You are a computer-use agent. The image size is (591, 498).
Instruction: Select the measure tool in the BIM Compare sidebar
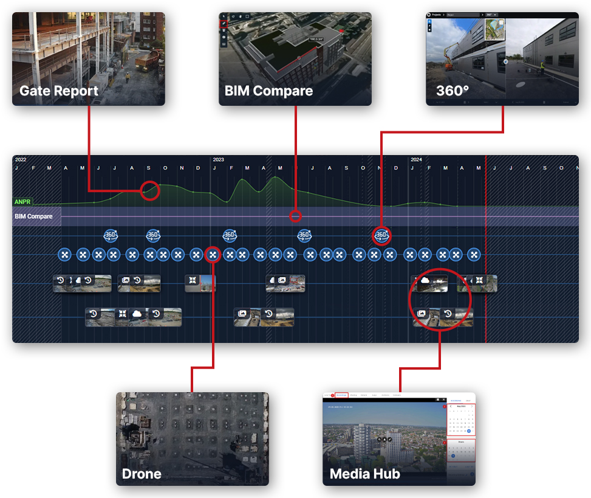click(x=223, y=24)
